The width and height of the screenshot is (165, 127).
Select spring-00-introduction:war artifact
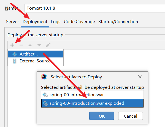click(x=92, y=95)
